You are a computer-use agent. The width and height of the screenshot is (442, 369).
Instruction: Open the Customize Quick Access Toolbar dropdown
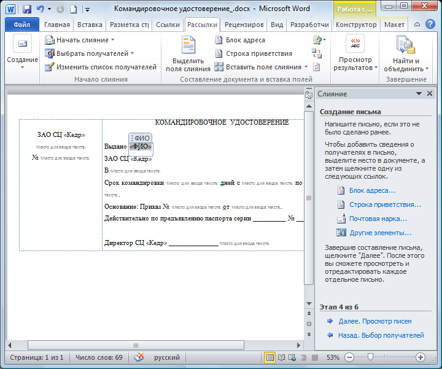[x=87, y=10]
